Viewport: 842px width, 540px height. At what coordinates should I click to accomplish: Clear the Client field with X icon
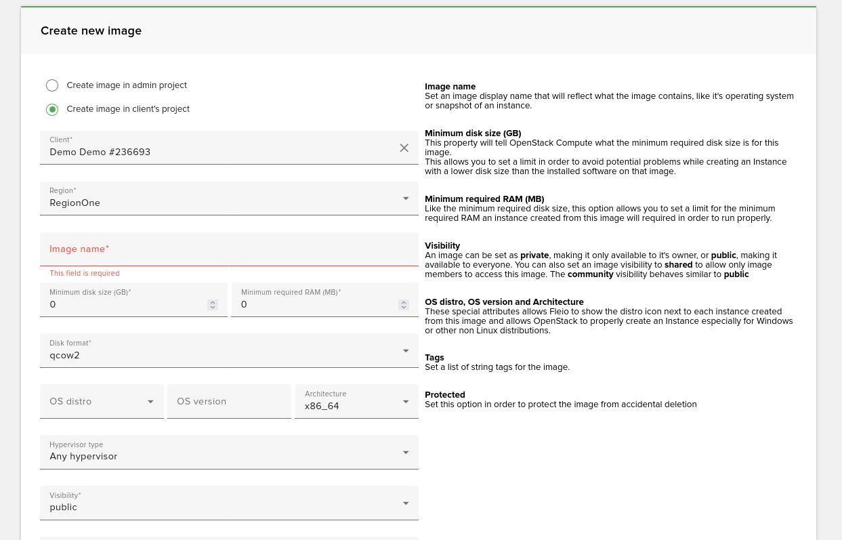(404, 148)
